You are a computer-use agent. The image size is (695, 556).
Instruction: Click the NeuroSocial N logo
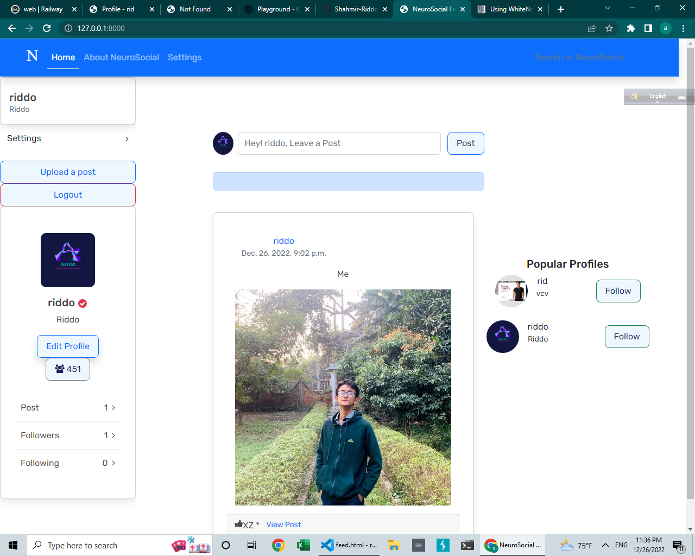[33, 56]
